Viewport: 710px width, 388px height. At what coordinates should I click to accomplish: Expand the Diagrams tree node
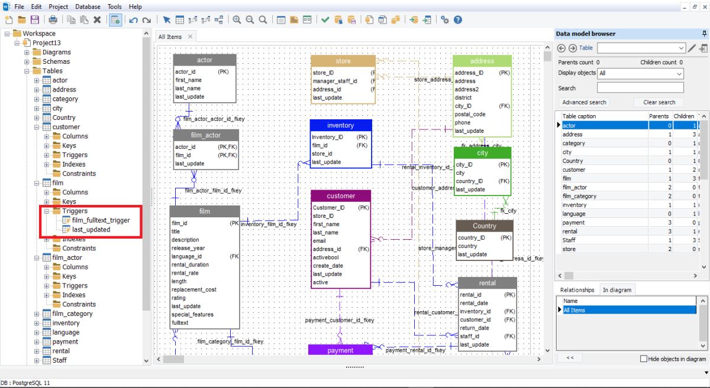tap(26, 52)
